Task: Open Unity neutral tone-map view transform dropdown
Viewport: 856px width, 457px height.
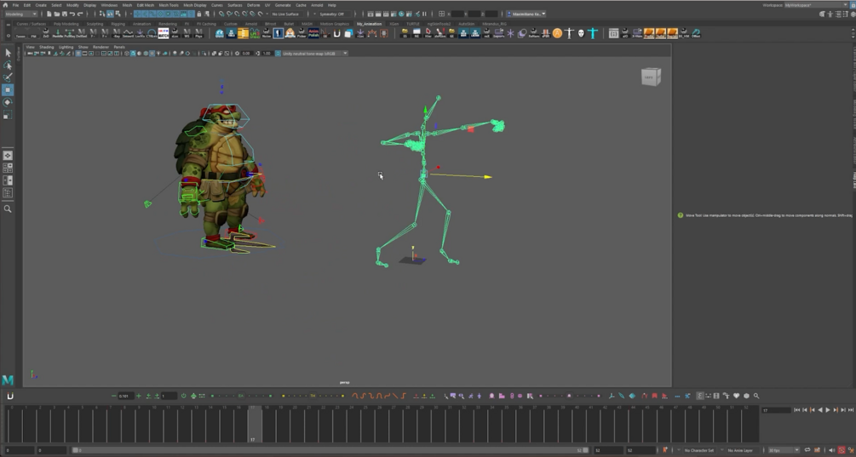Action: pos(315,54)
